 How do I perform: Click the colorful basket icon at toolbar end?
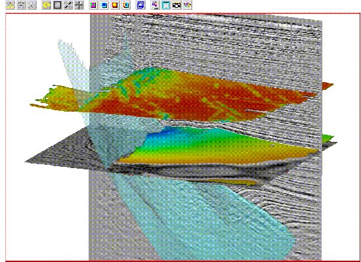pos(188,5)
